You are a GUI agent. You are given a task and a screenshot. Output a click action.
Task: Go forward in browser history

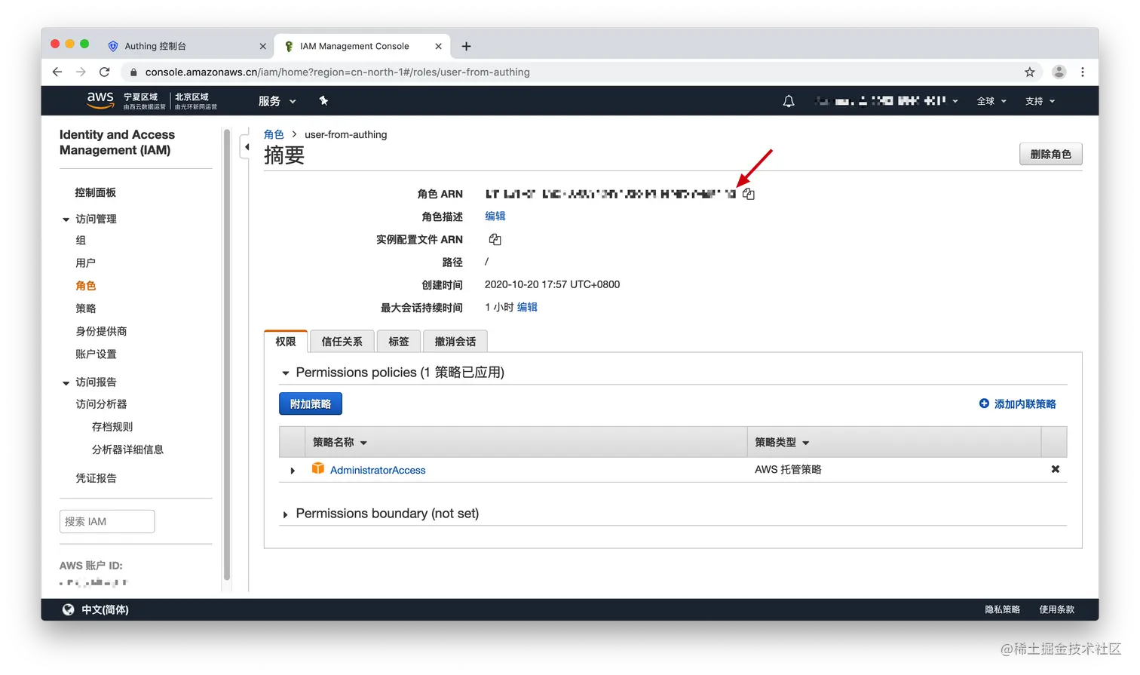[81, 72]
